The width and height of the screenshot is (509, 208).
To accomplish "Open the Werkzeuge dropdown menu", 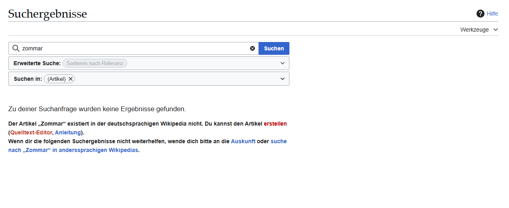I will 479,30.
